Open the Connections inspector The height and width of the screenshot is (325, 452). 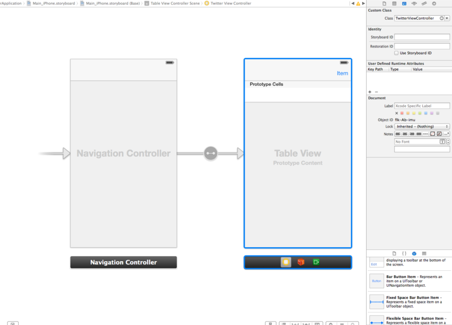tap(434, 3)
